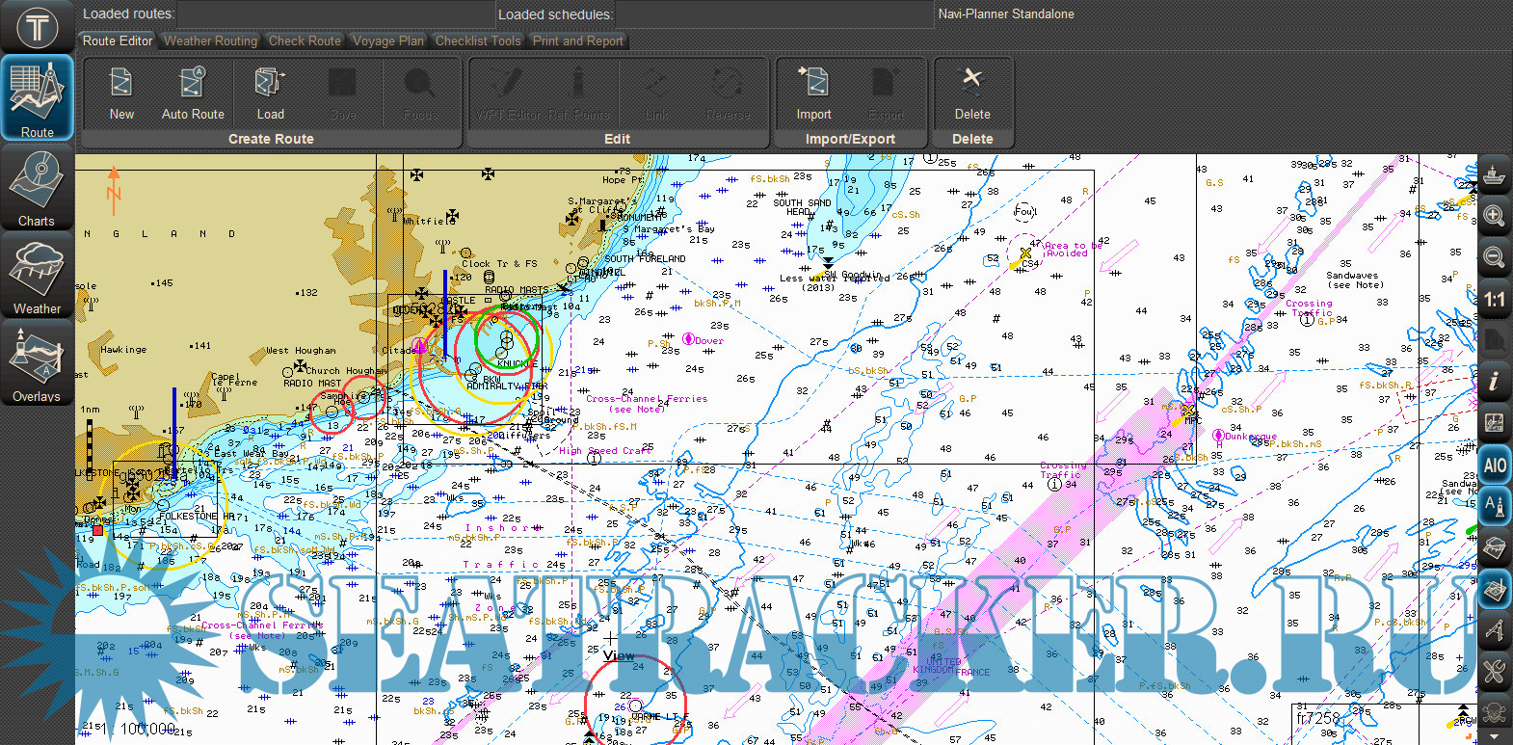
Task: Import a route file
Action: point(813,93)
